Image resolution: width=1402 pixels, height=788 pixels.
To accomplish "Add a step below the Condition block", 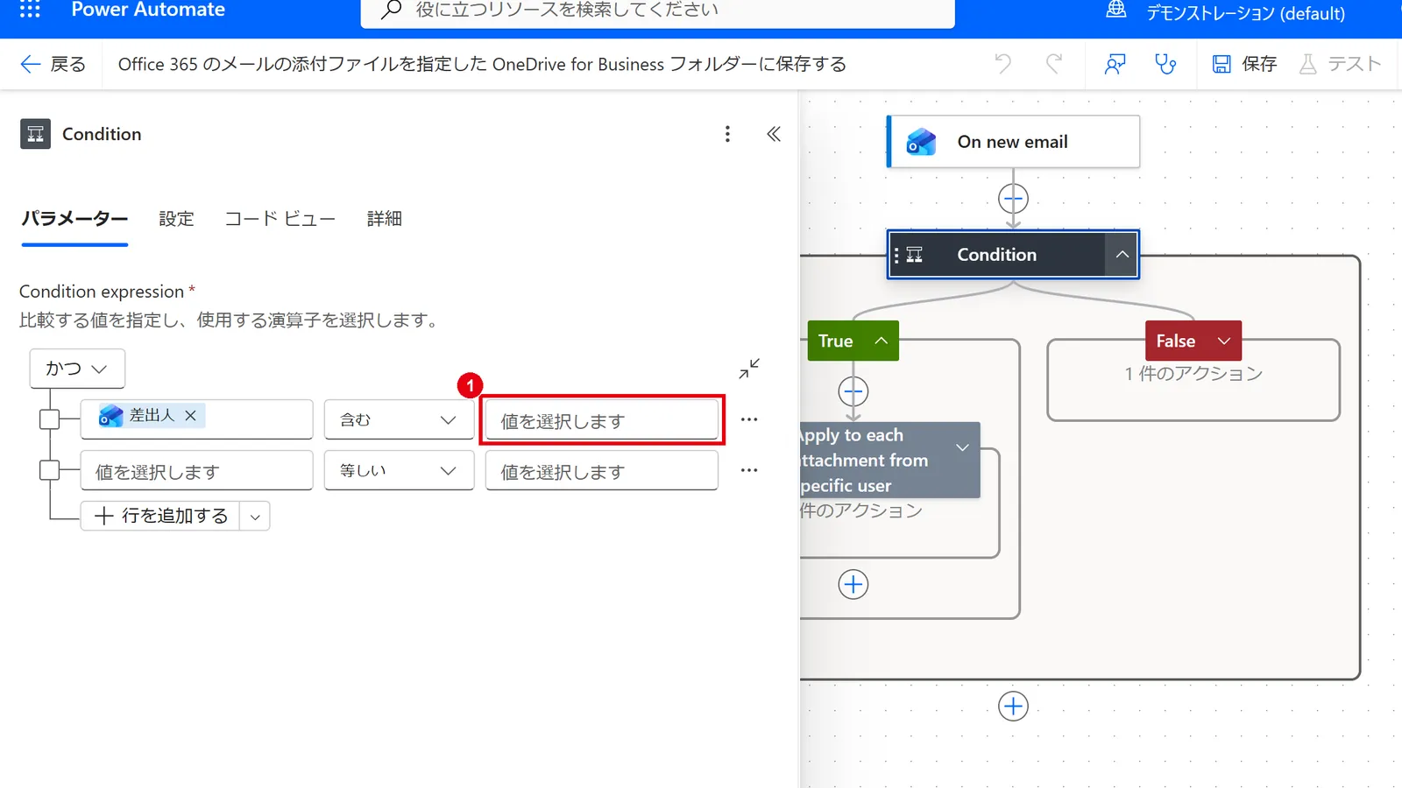I will (1013, 706).
